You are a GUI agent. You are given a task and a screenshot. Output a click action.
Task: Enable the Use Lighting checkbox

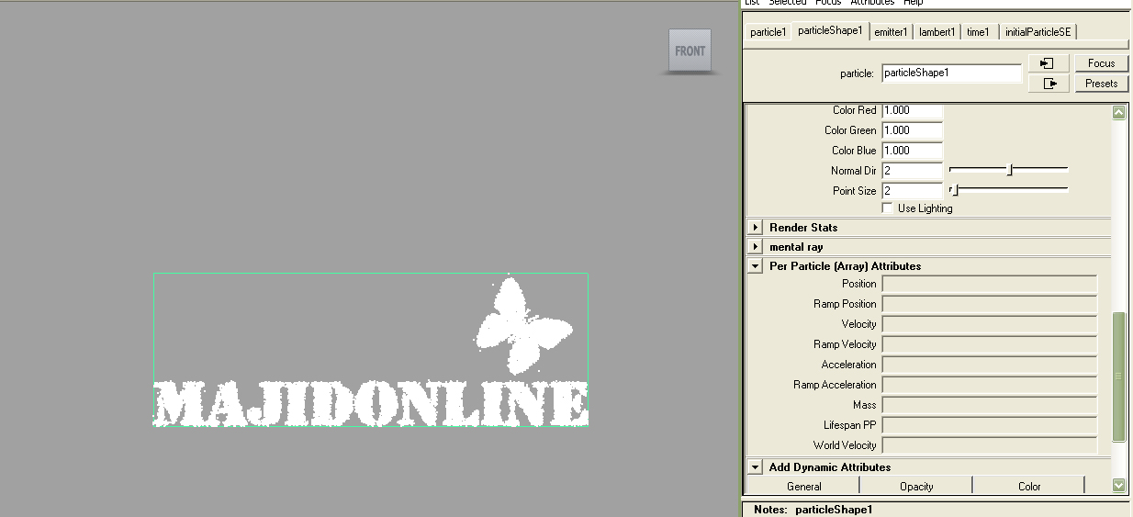(x=887, y=208)
